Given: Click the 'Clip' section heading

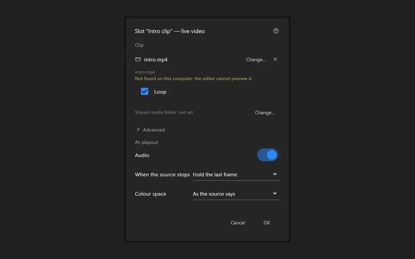Looking at the screenshot, I should [x=139, y=45].
